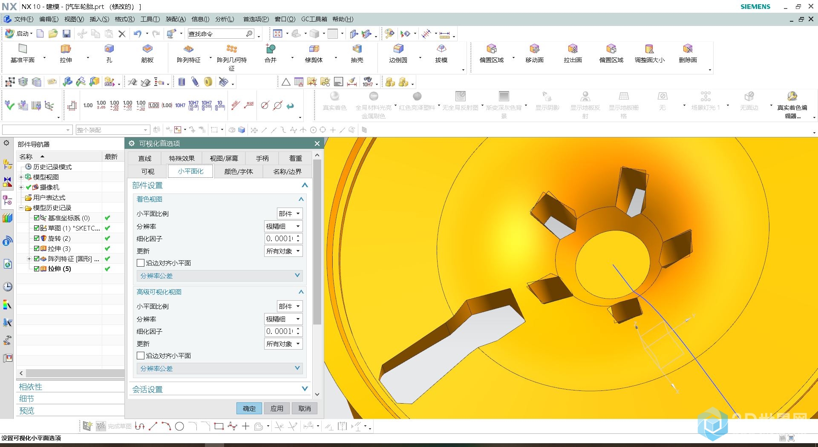Screen dimensions: 818x447
Task: Toggle checkbox for 草图 (1) SKETCH
Action: click(x=37, y=228)
